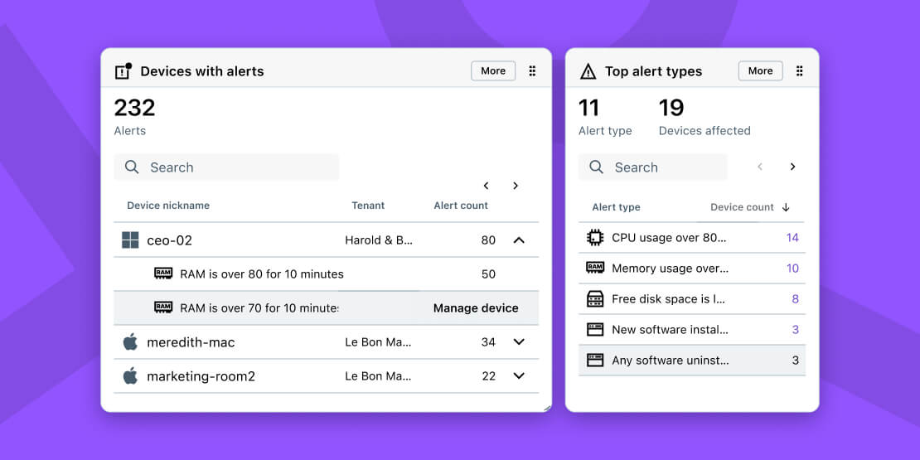Click the Windows icon beside ceo-02

pyautogui.click(x=130, y=240)
